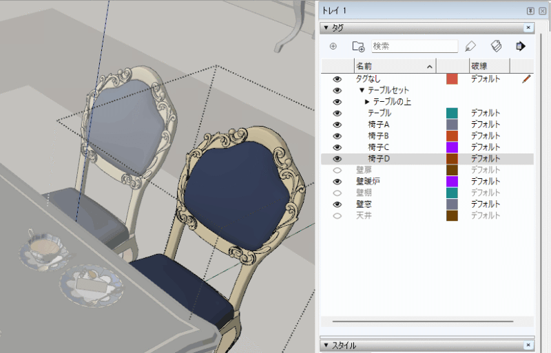Toggle visibility of テーブルセット folder
551x353 pixels.
[337, 91]
